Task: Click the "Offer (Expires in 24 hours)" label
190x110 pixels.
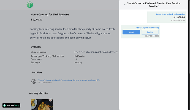Action: [x=148, y=28]
